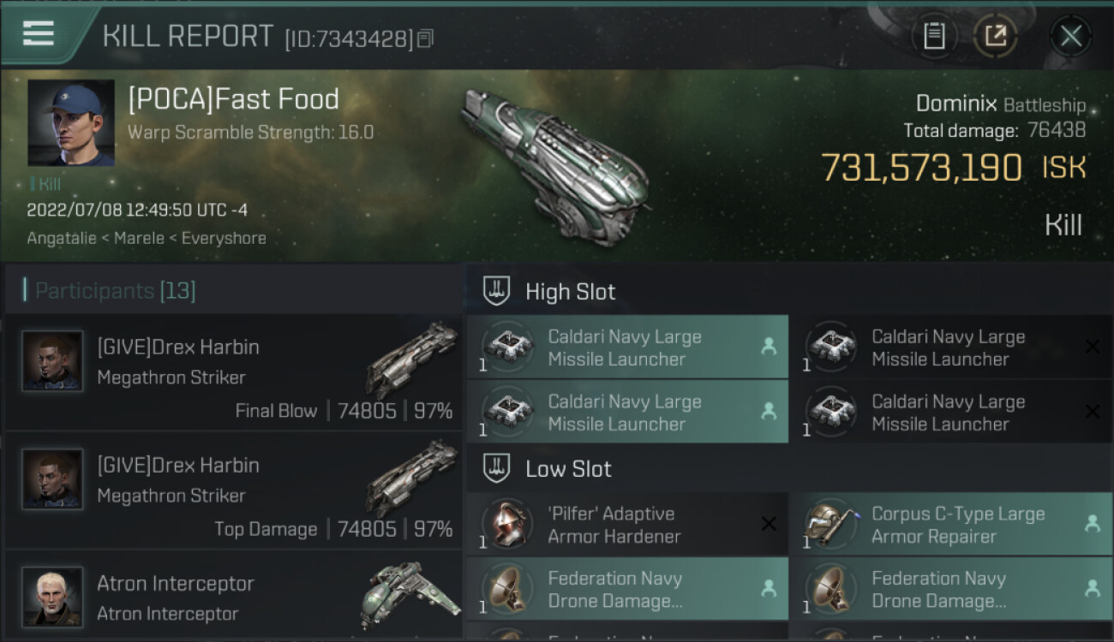Click the X mark on 'Pilfer' Adaptive Hardener
This screenshot has height=642, width=1114.
769,525
